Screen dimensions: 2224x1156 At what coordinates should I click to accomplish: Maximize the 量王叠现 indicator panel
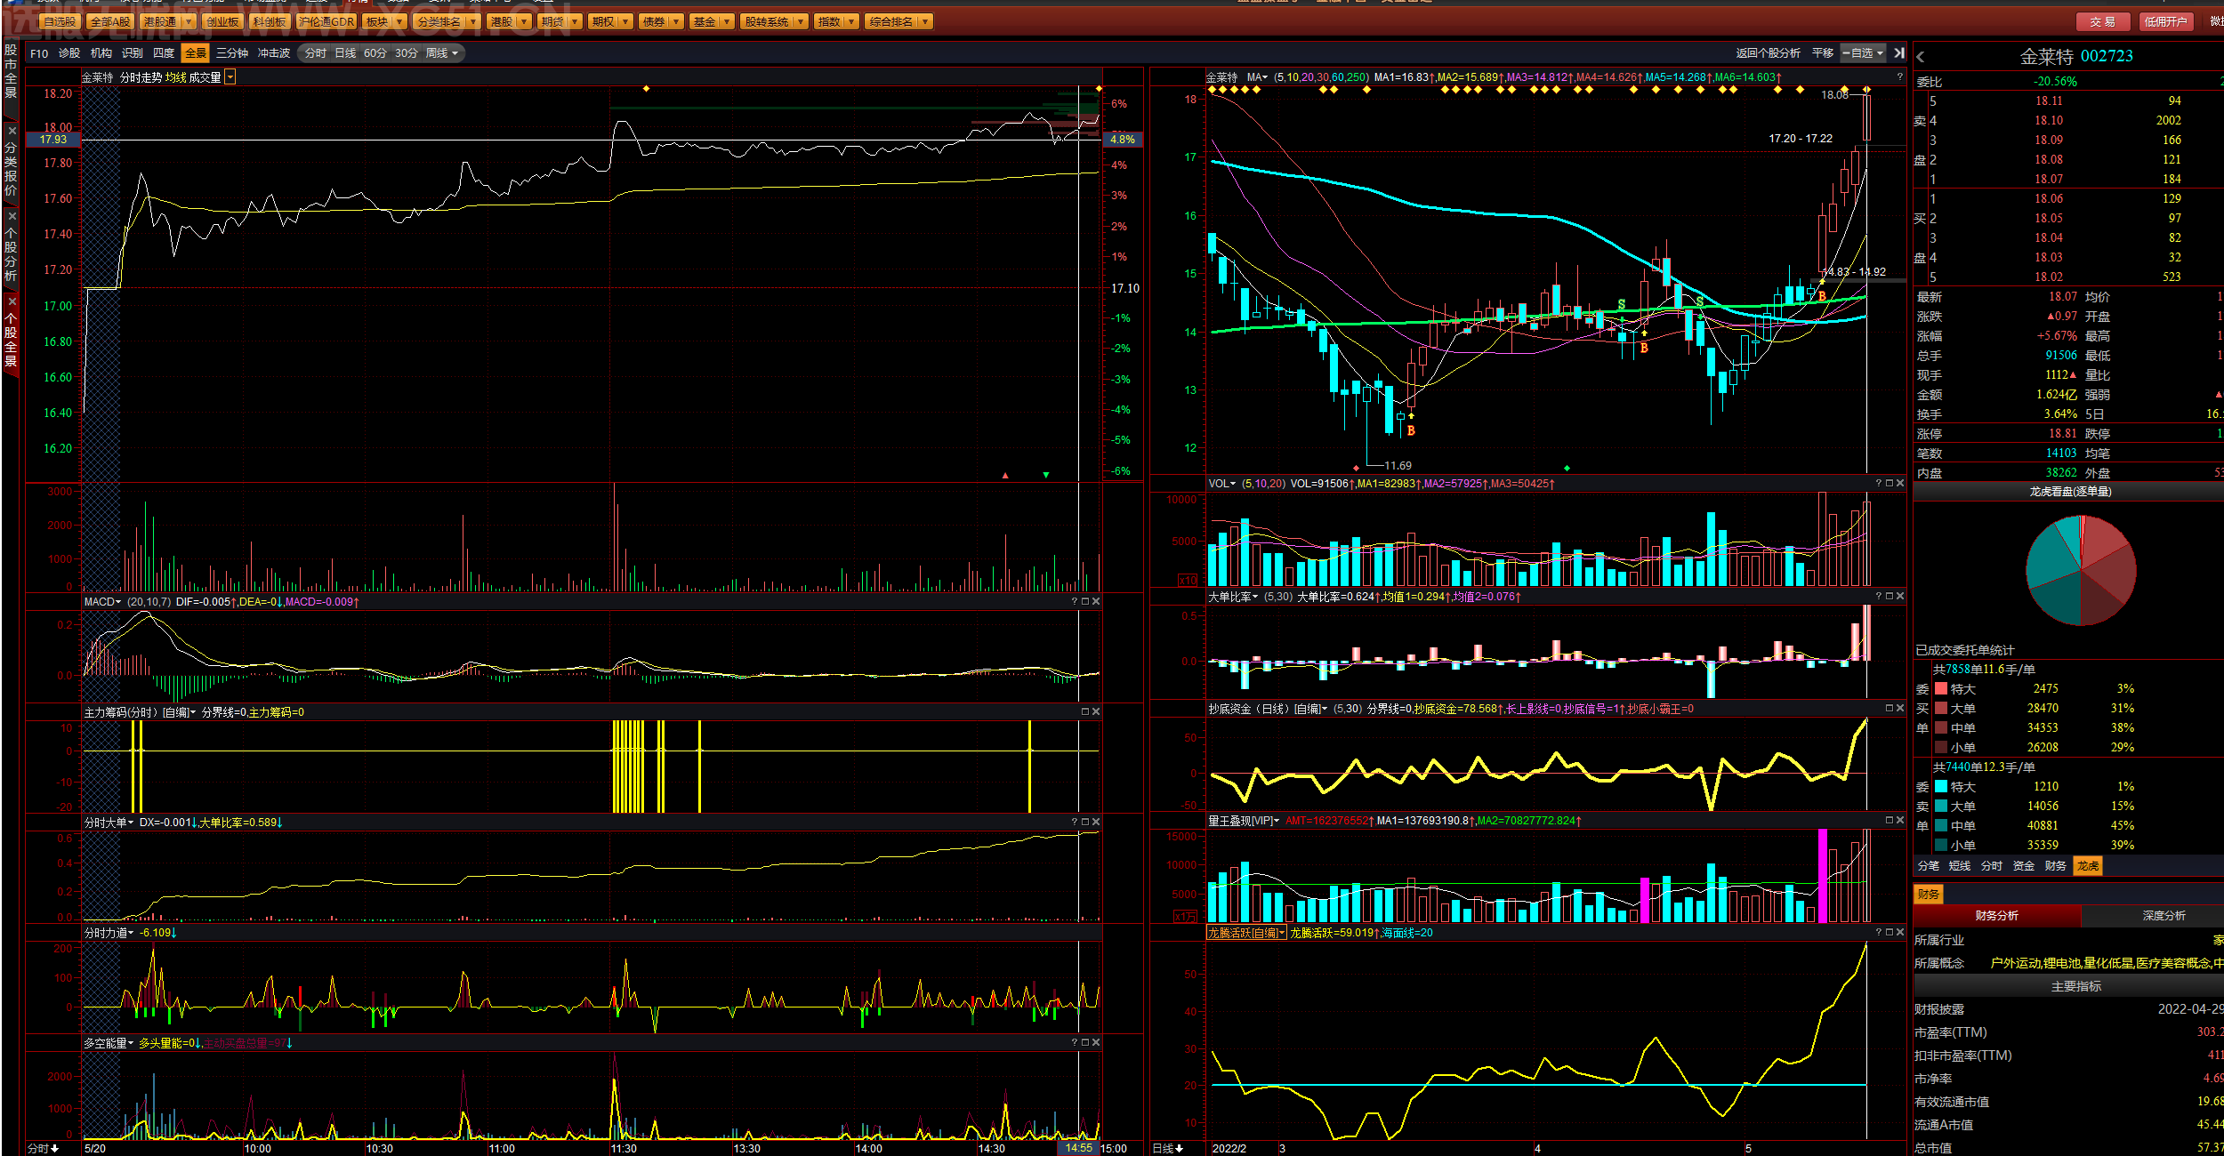click(1890, 821)
